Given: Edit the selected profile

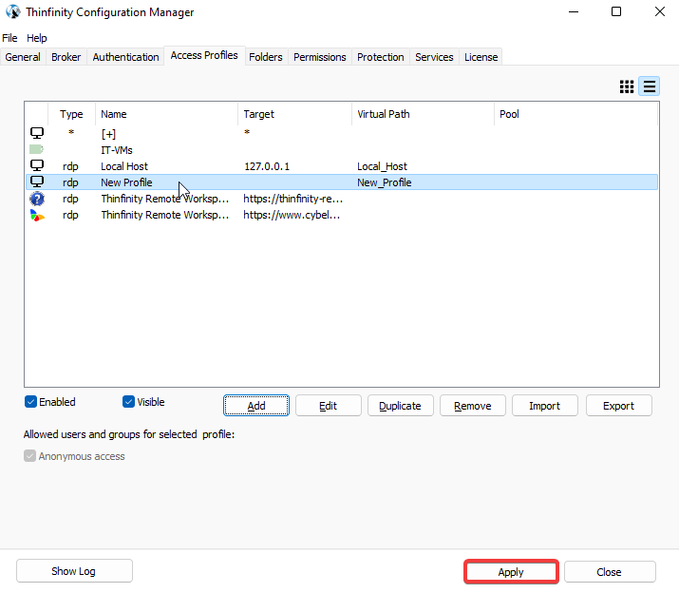Looking at the screenshot, I should click(329, 406).
